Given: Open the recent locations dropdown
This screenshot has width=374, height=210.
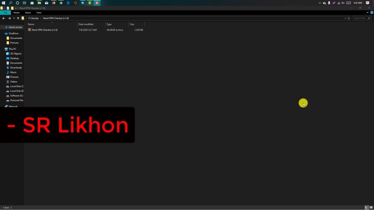Looking at the screenshot, I should pyautogui.click(x=14, y=18).
